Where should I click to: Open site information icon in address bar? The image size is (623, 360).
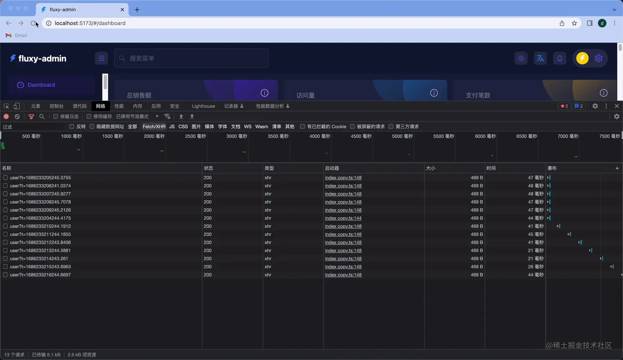(x=48, y=23)
